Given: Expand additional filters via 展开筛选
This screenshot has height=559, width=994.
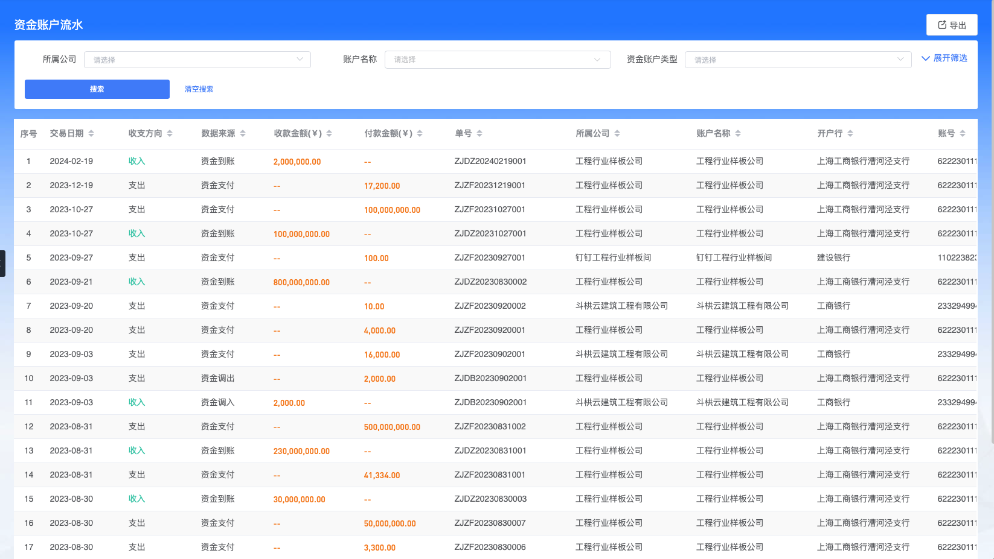Looking at the screenshot, I should pos(944,58).
